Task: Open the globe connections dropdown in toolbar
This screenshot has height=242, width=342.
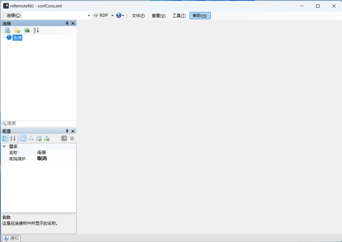Action: pyautogui.click(x=120, y=16)
